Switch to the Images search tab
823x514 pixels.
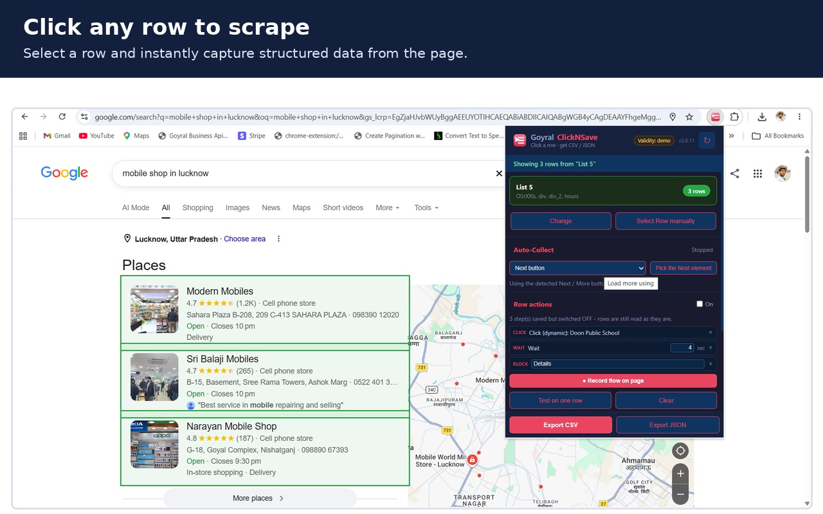click(237, 208)
